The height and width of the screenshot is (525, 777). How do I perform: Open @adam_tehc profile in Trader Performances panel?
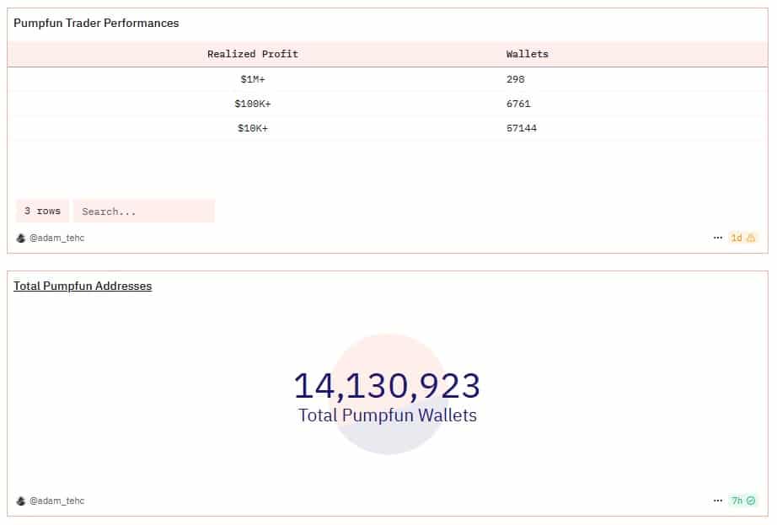(56, 238)
